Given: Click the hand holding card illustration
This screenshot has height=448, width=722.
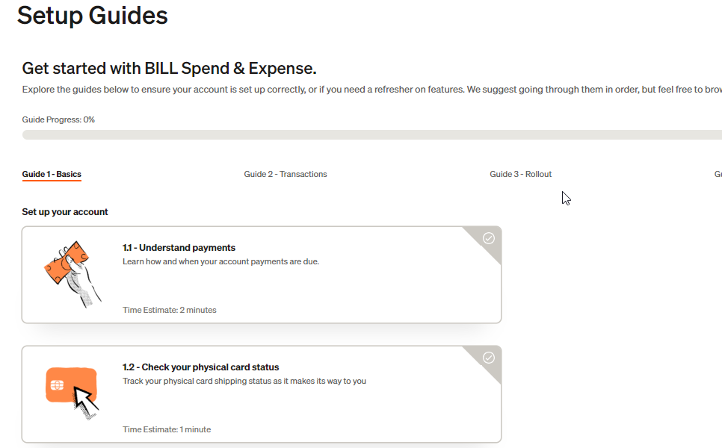Looking at the screenshot, I should click(72, 273).
